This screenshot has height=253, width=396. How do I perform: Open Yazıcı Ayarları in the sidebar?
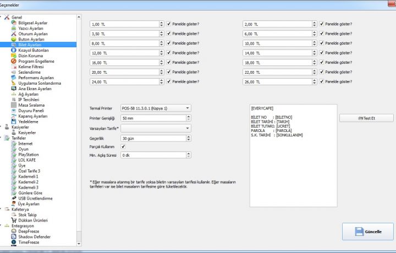click(32, 28)
